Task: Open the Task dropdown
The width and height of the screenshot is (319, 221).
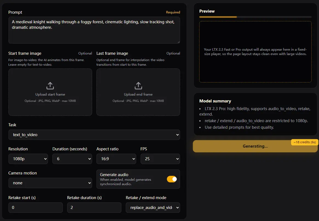Action: tap(94, 134)
